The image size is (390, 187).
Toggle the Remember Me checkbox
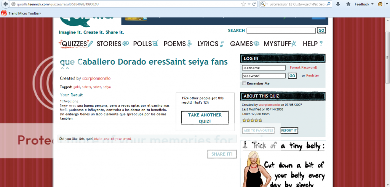tap(244, 83)
